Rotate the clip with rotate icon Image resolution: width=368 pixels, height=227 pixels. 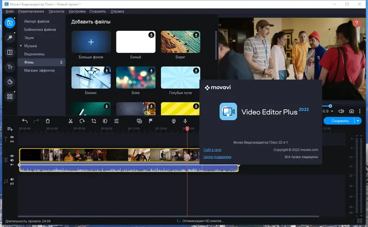point(82,121)
